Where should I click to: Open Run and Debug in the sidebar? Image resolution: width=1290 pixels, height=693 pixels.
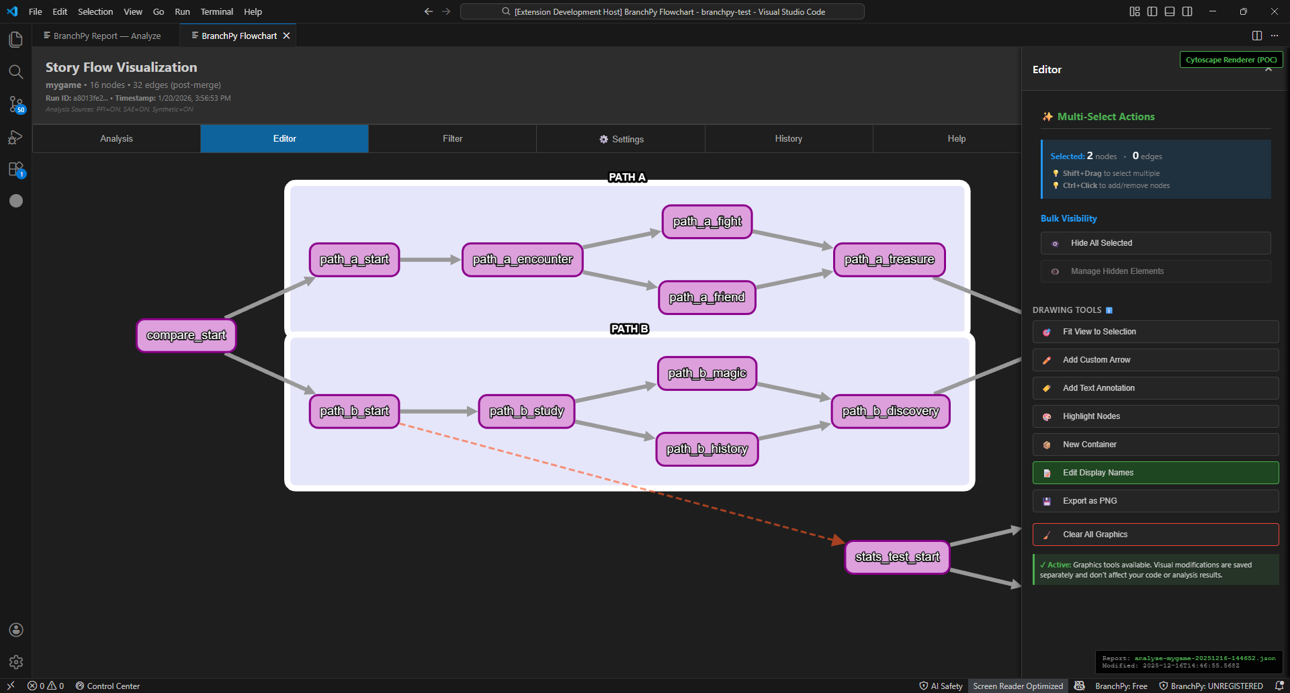15,136
